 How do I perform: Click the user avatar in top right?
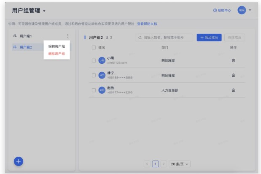[x=242, y=10]
